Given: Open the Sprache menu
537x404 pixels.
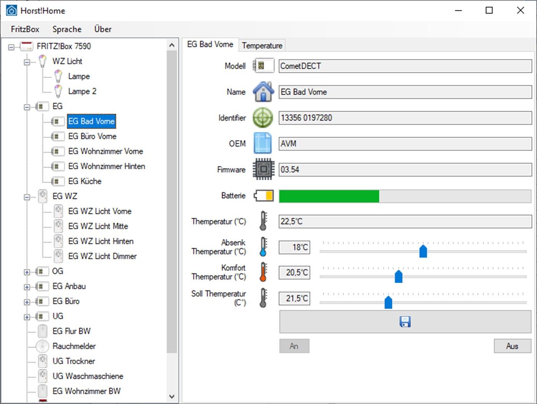Looking at the screenshot, I should pos(67,29).
